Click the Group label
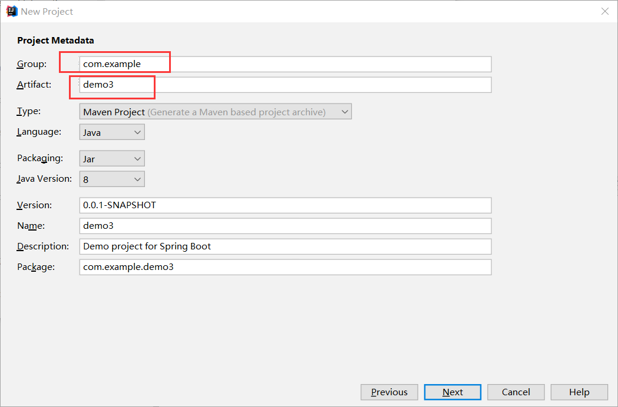 [x=32, y=64]
